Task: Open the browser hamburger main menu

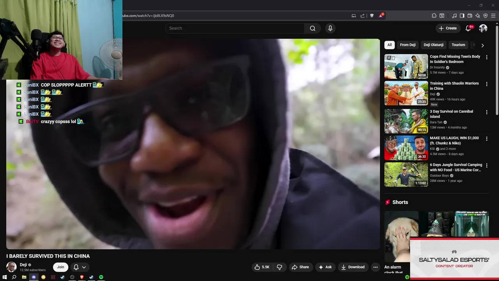Action: [493, 16]
